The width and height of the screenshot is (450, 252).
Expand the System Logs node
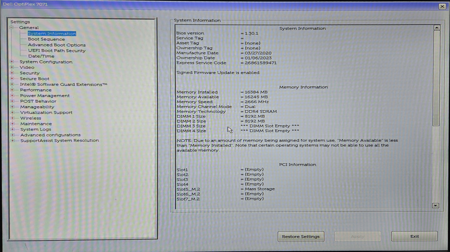pyautogui.click(x=12, y=129)
